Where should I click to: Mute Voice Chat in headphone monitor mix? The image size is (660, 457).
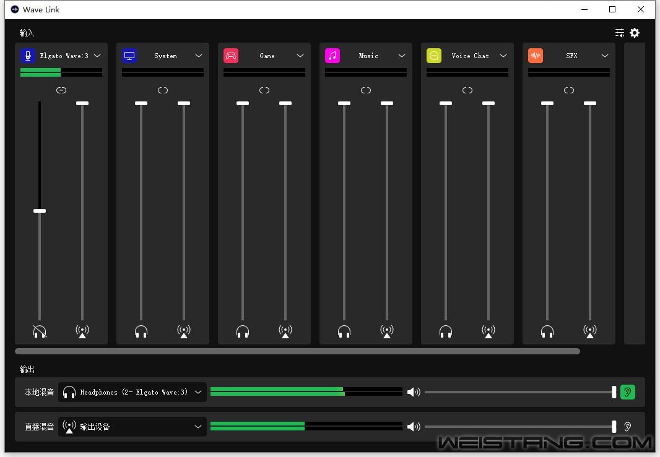(x=446, y=331)
